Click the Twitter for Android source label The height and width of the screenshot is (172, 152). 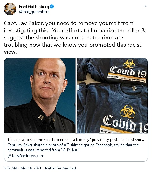(x=60, y=168)
